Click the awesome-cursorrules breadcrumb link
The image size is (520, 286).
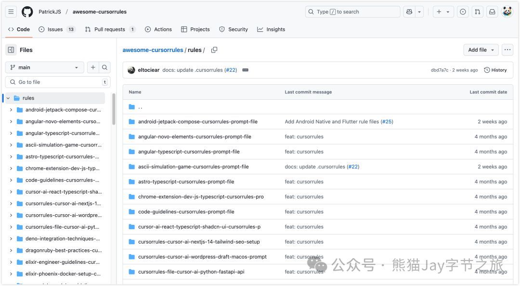point(153,50)
